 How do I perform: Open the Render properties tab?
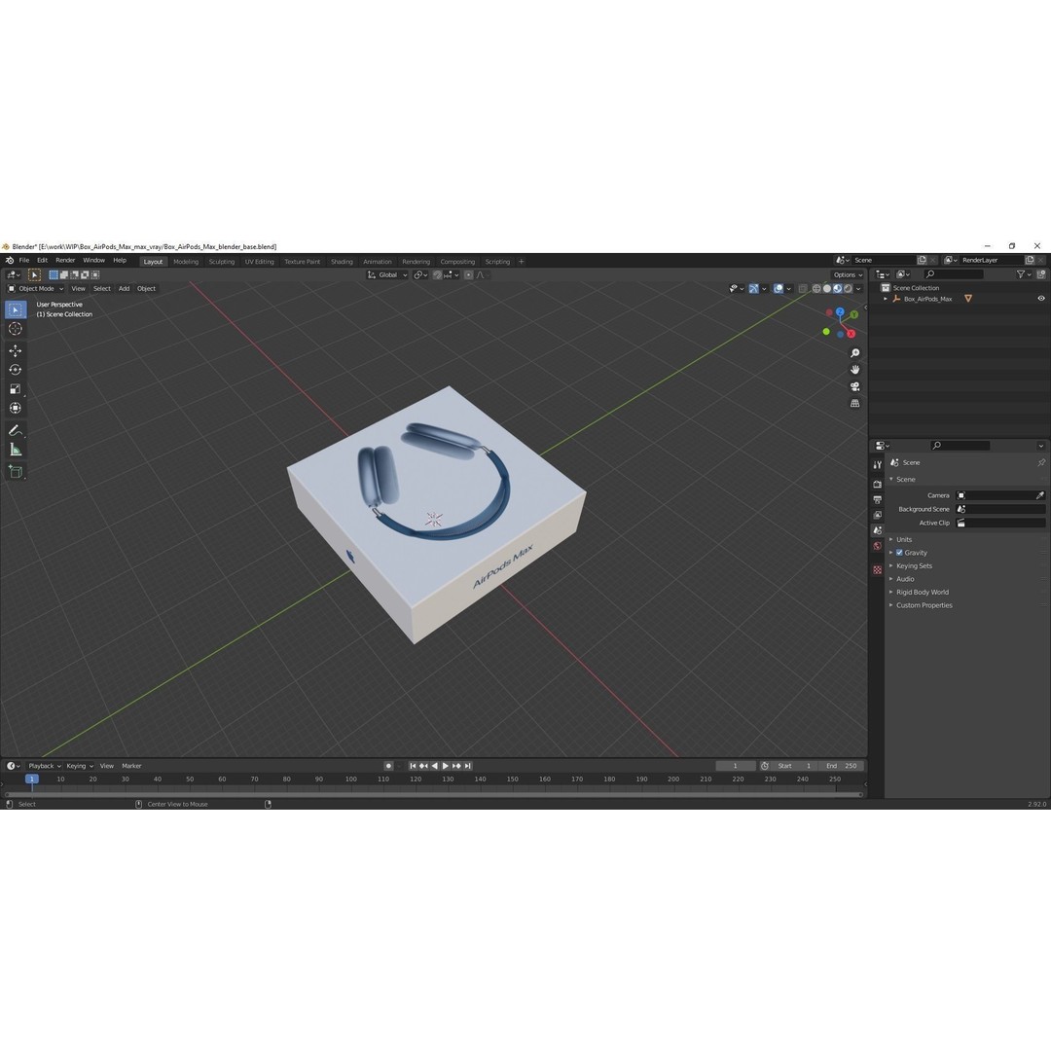click(878, 484)
